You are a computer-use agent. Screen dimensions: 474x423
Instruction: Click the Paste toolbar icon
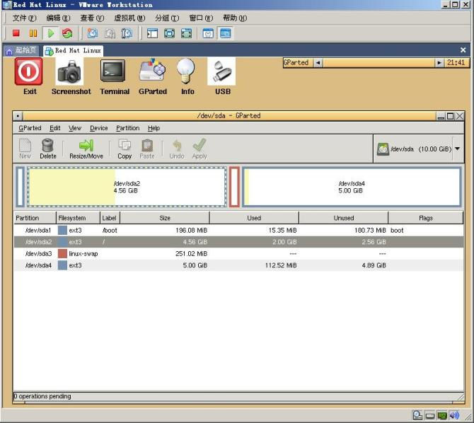147,149
